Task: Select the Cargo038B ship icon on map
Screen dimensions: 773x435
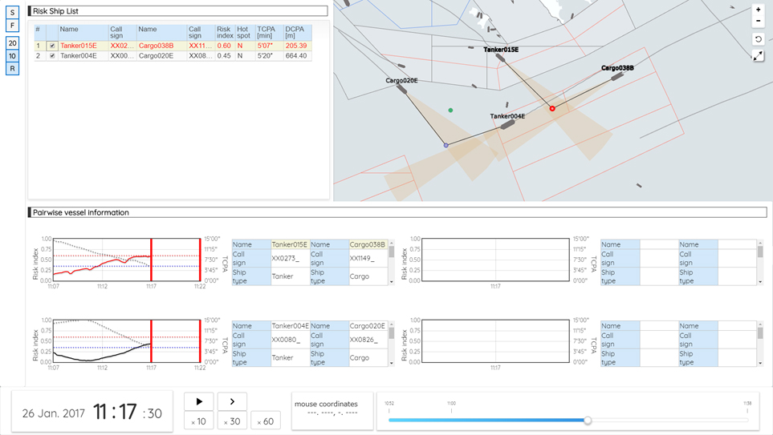Action: [x=617, y=77]
